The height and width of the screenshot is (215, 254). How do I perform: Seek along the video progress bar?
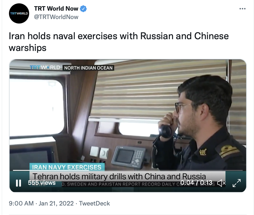[128, 170]
